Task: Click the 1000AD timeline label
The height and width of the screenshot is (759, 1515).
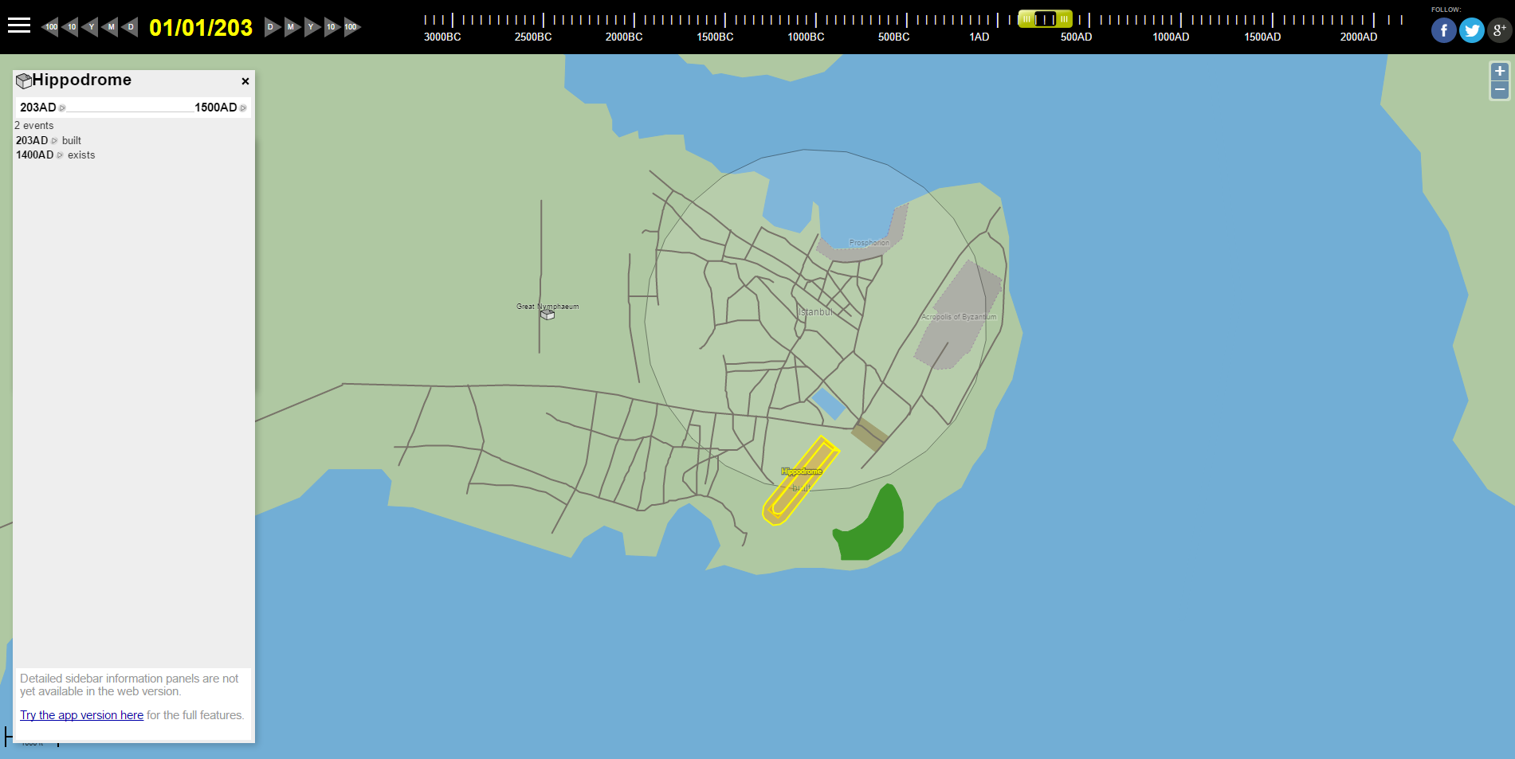Action: point(1170,37)
